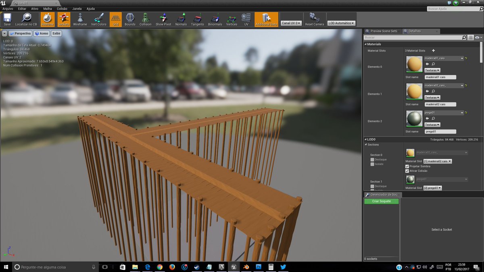
Task: Show mesh Vertices
Action: click(x=232, y=19)
